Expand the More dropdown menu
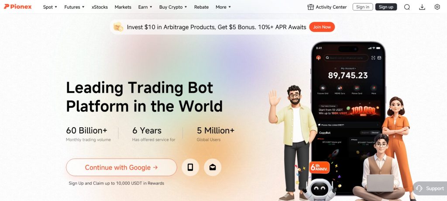447x201 pixels. pyautogui.click(x=223, y=7)
